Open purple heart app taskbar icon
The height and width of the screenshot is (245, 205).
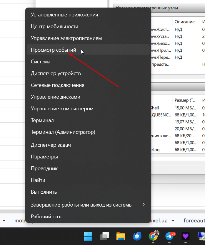[x=185, y=236]
